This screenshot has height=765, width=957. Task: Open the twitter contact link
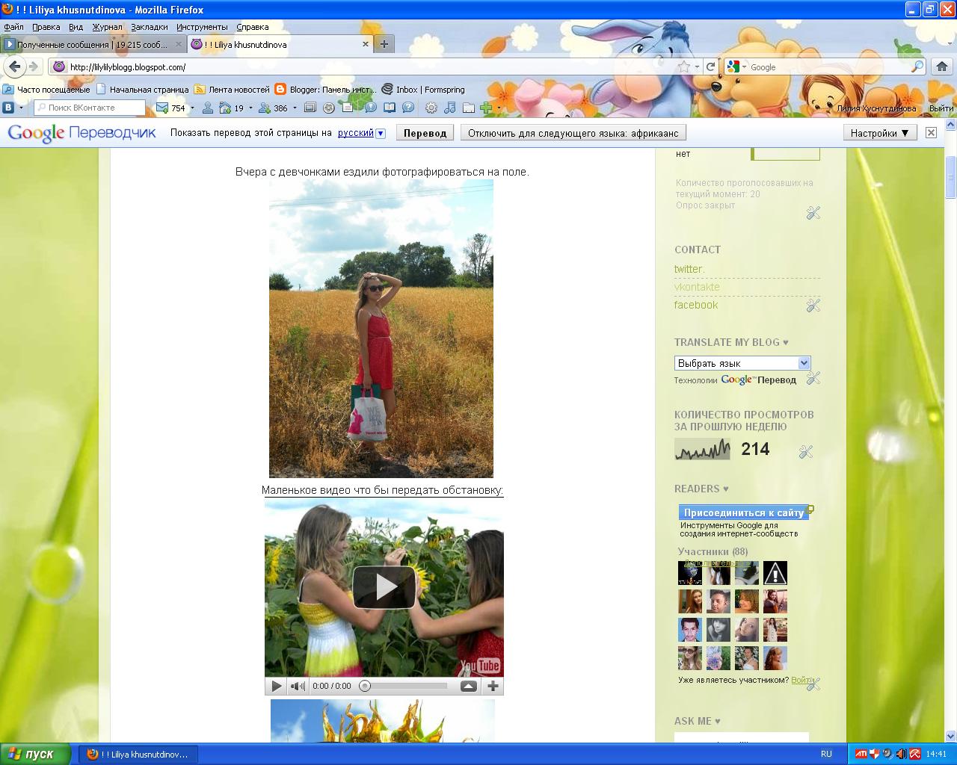point(689,269)
